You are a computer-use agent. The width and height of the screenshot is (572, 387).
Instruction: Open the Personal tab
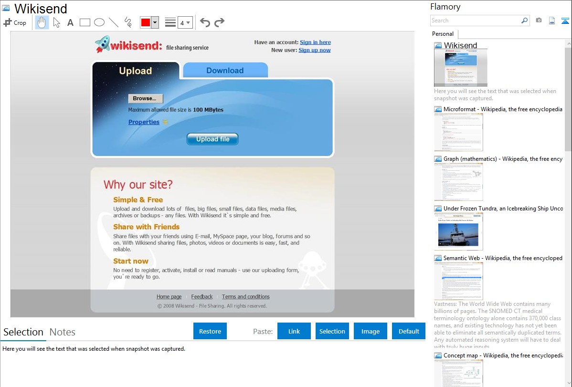pyautogui.click(x=443, y=34)
